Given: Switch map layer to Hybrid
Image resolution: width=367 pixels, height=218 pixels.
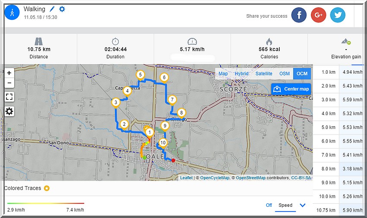Looking at the screenshot, I should pos(241,74).
